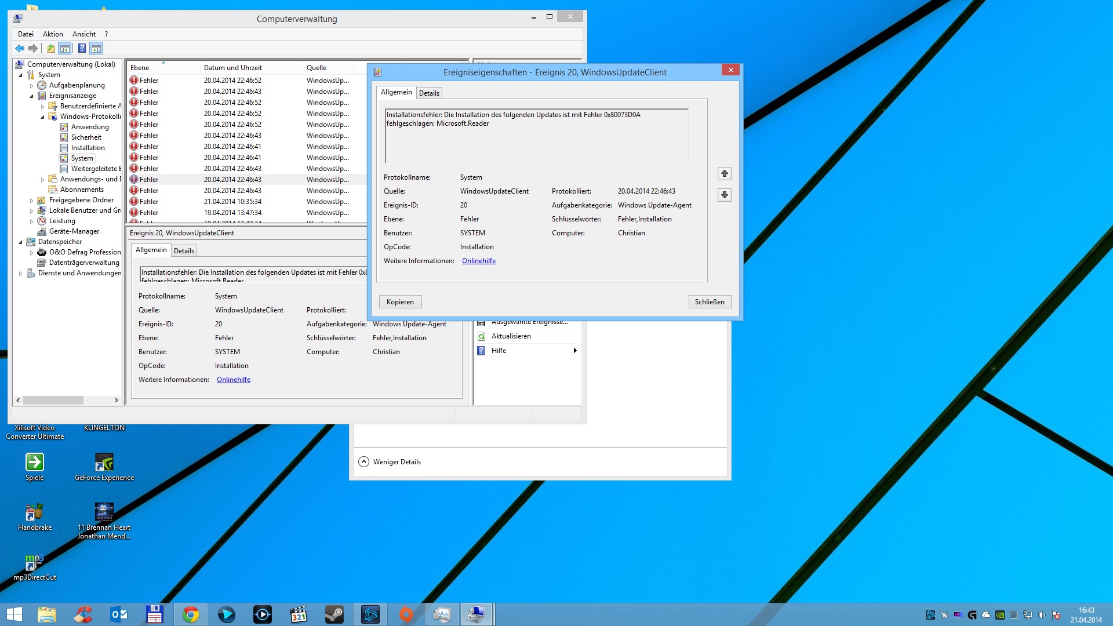Sort events by Datum und Uhrzeit column
This screenshot has height=626, width=1113.
[x=233, y=68]
